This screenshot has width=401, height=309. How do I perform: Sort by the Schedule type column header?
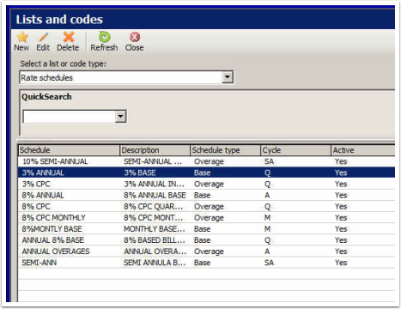tap(225, 150)
